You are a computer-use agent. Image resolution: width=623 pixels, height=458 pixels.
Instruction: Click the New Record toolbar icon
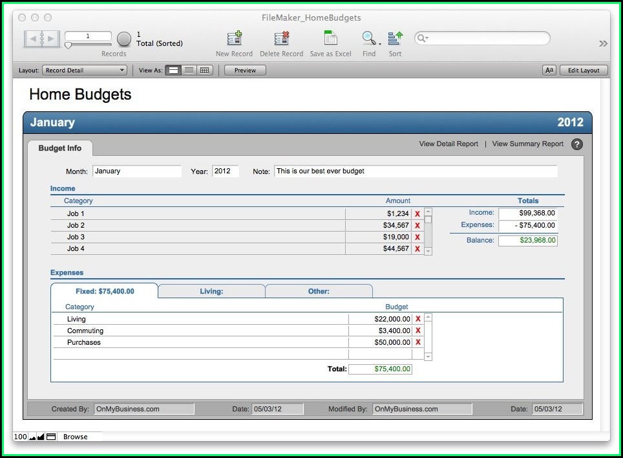coord(235,38)
